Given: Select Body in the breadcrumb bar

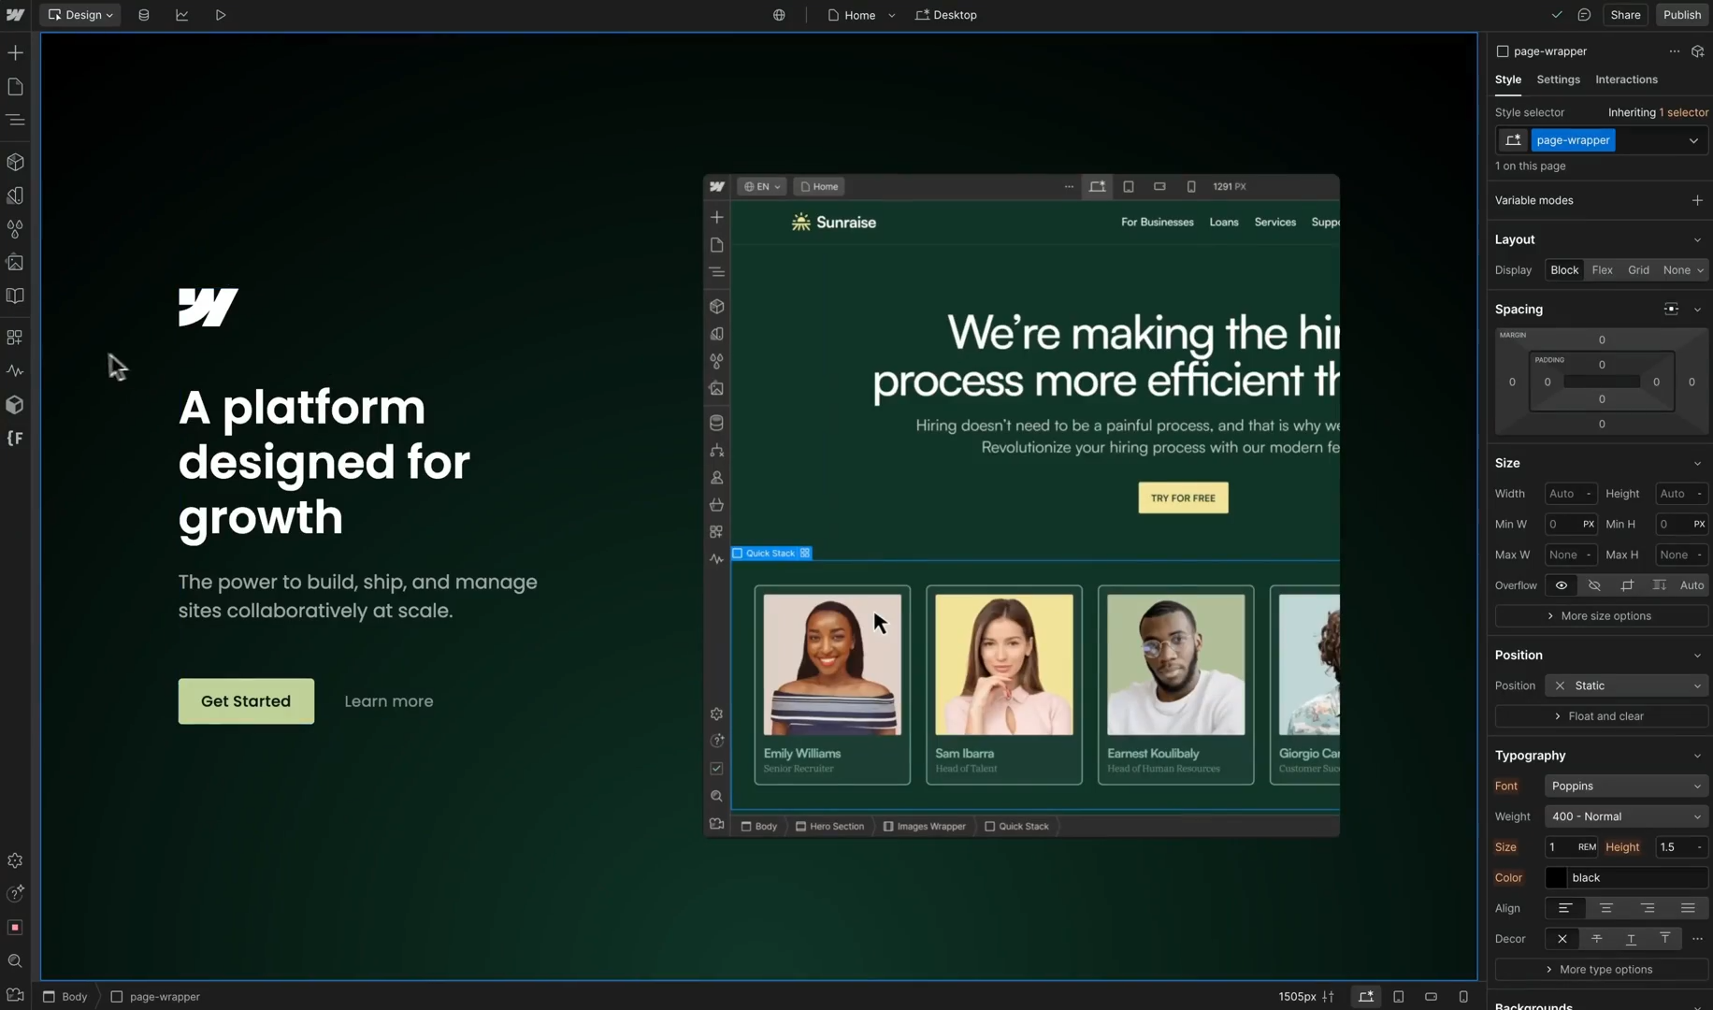Looking at the screenshot, I should 65,997.
